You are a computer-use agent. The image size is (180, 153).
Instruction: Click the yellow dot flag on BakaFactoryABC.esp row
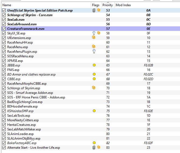coord(94,143)
